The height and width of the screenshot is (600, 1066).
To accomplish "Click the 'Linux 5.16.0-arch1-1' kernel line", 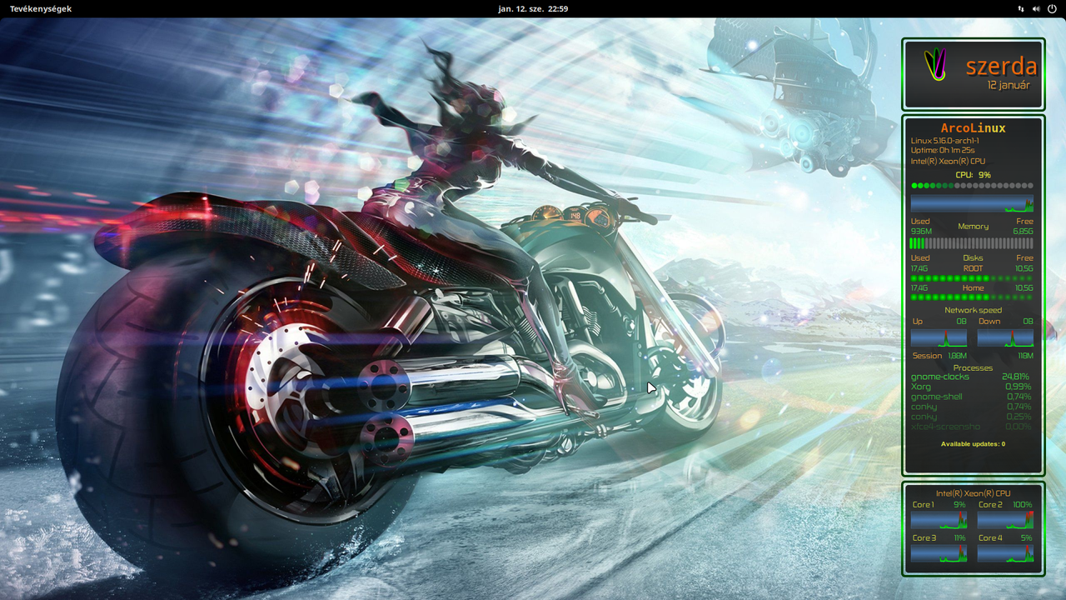I will click(x=945, y=141).
